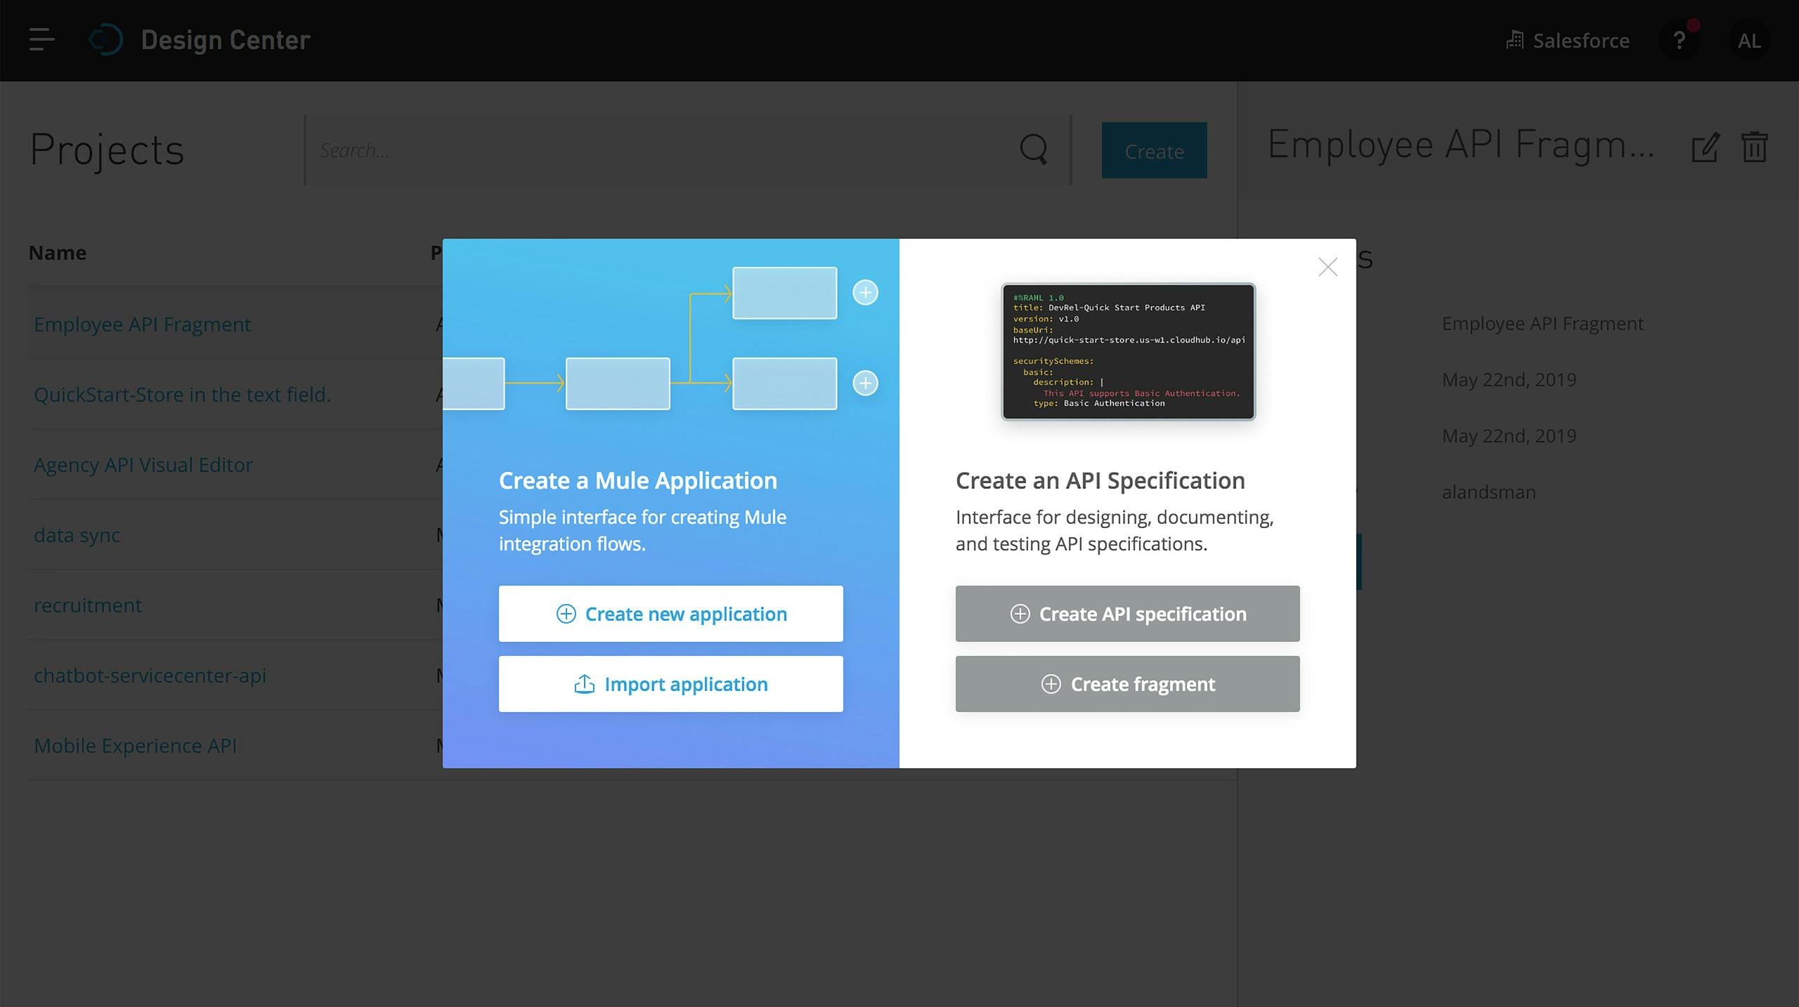This screenshot has height=1007, width=1799.
Task: Select the Create fragment option
Action: pos(1127,684)
